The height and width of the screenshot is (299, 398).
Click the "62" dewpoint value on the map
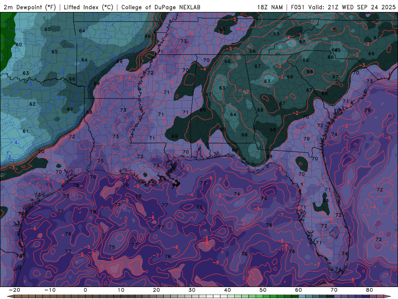pos(32,104)
